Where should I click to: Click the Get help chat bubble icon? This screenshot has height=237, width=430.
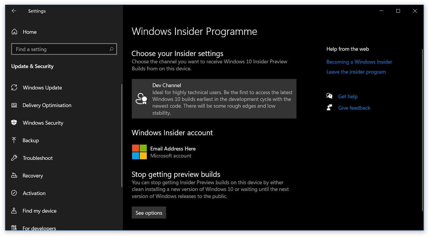(329, 96)
